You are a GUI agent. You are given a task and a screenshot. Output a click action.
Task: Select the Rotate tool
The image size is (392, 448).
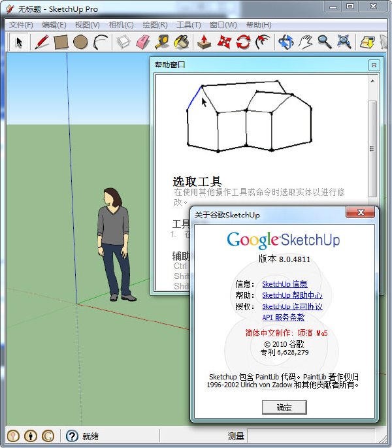point(243,42)
